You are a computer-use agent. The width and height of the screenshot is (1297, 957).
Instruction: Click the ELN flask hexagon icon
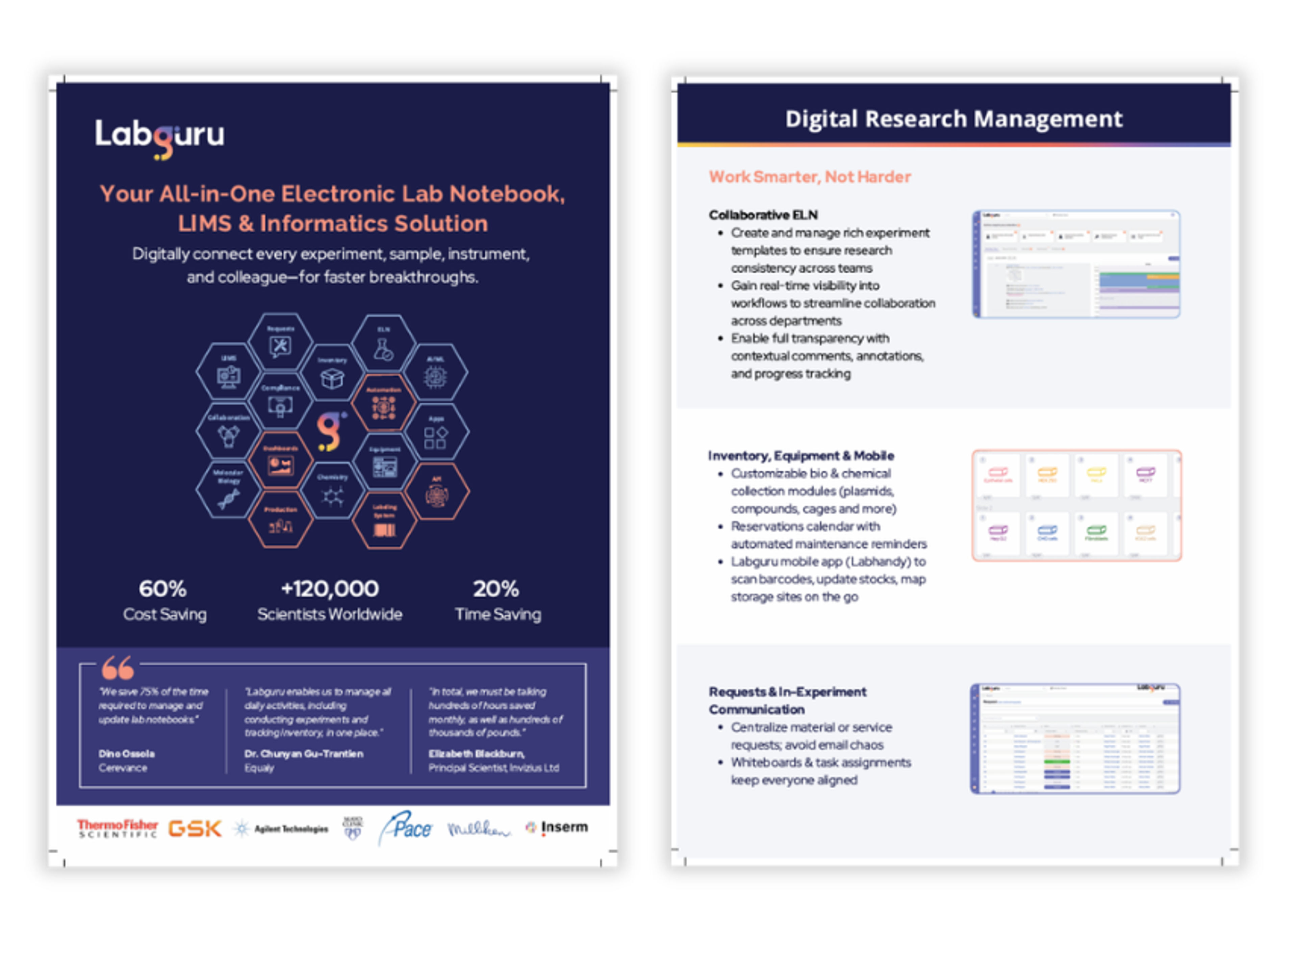(384, 344)
